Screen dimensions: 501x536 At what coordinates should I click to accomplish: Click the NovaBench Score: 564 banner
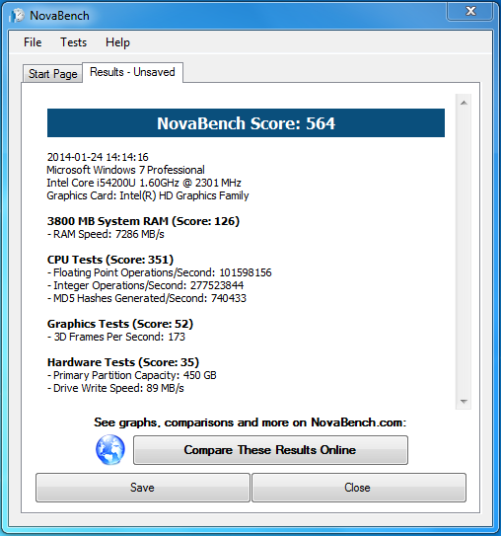(246, 123)
